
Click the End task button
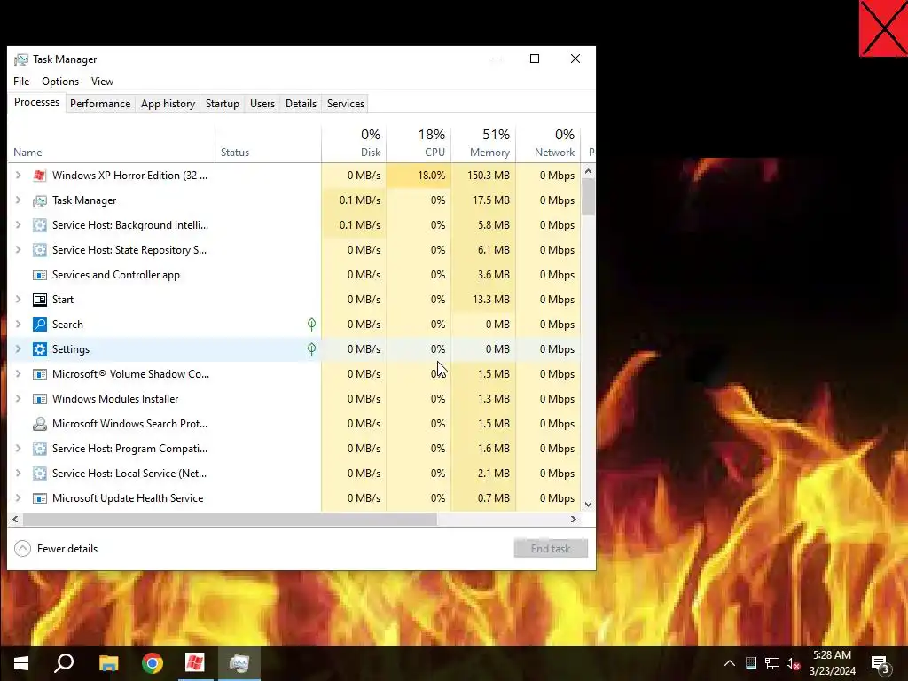click(551, 549)
